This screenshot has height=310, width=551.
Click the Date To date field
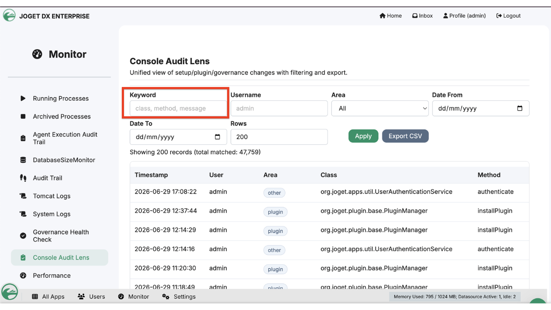(x=178, y=137)
